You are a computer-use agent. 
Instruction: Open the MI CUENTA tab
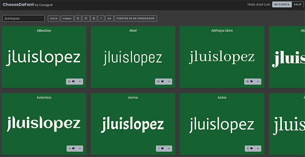pos(282,5)
